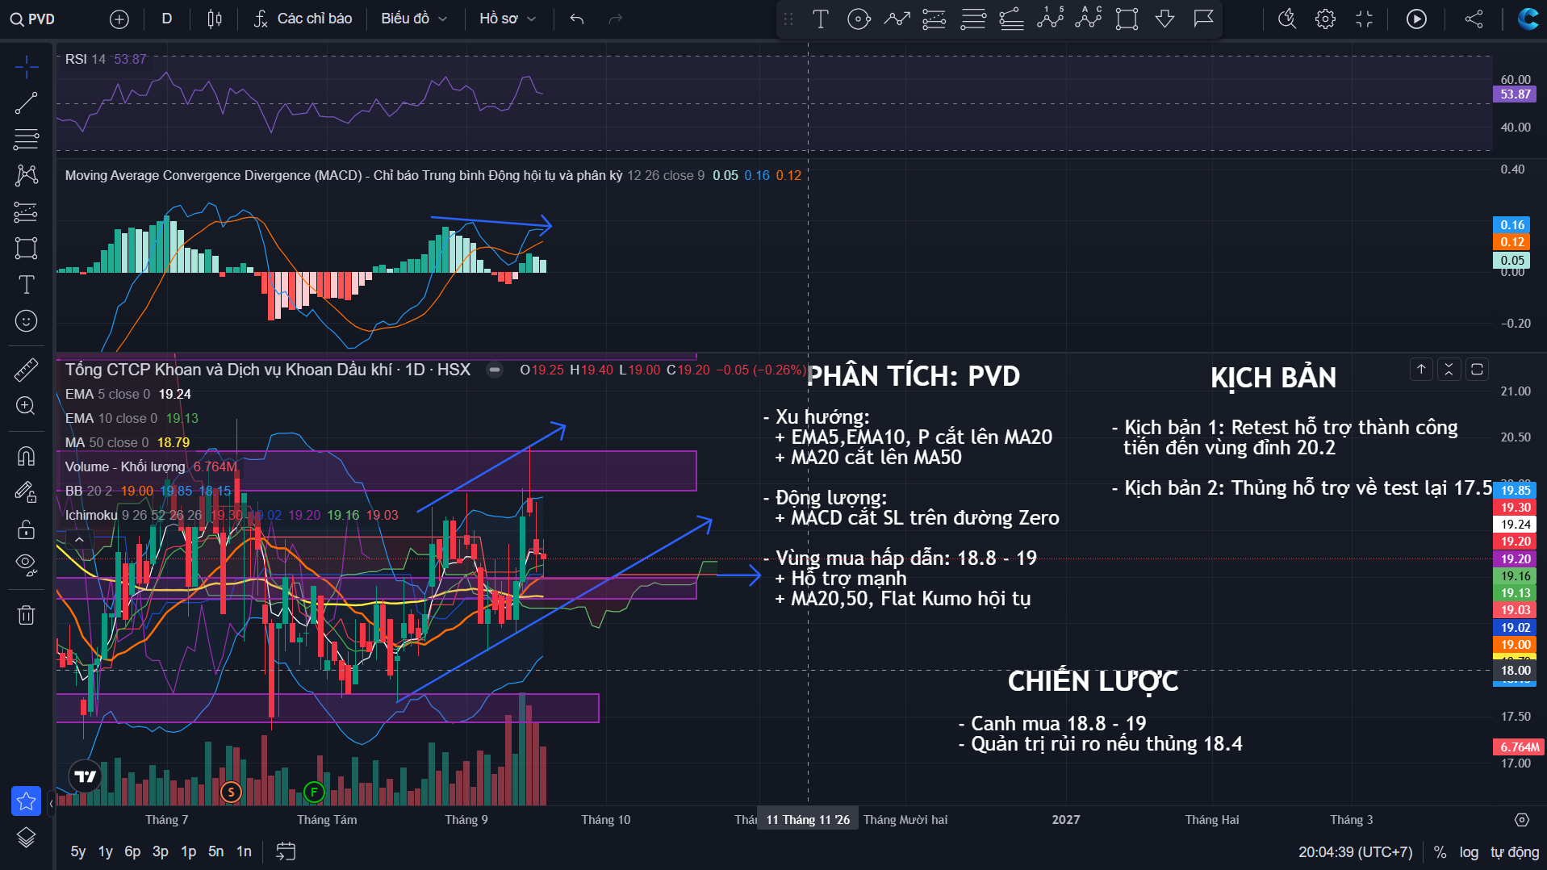Activate the magnet snap mode

tap(26, 456)
